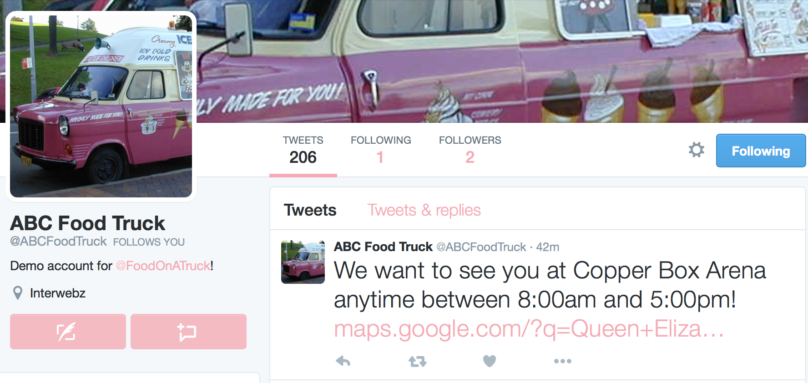Click the large ice cream truck profile photo
Screen dimensions: 808x383
[x=101, y=106]
